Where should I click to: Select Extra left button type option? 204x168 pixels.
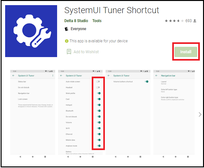click(169, 90)
